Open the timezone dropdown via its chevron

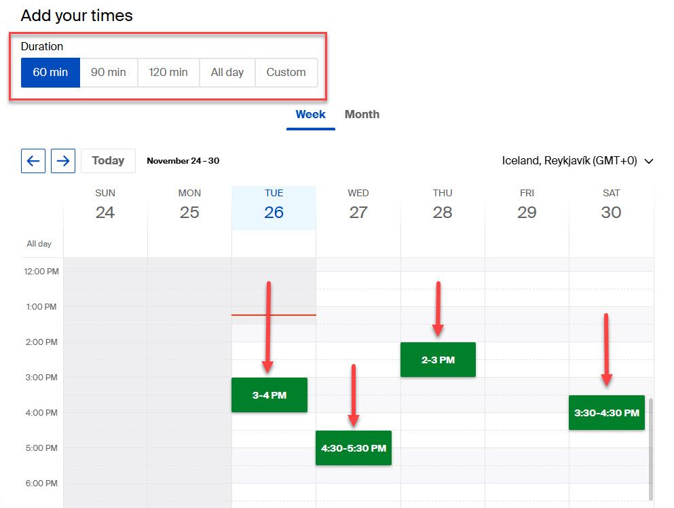point(649,161)
